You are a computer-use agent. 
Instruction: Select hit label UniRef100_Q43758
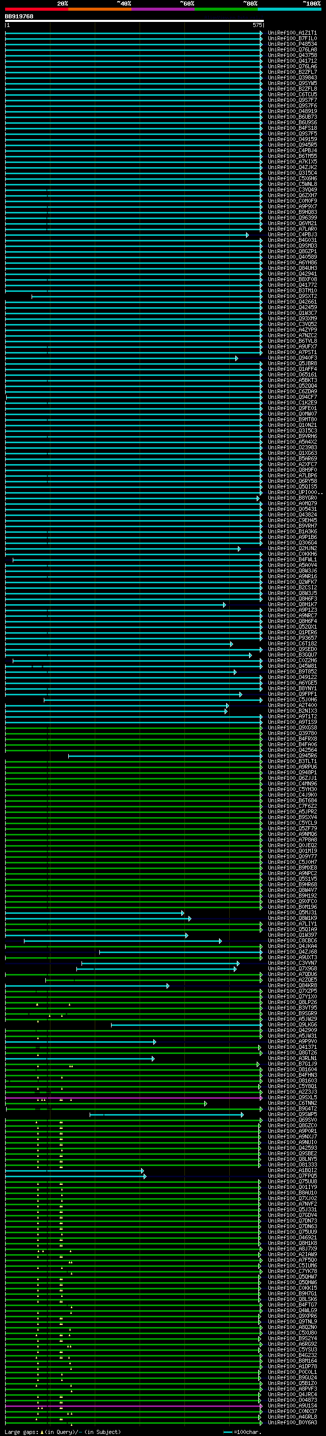[x=292, y=55]
